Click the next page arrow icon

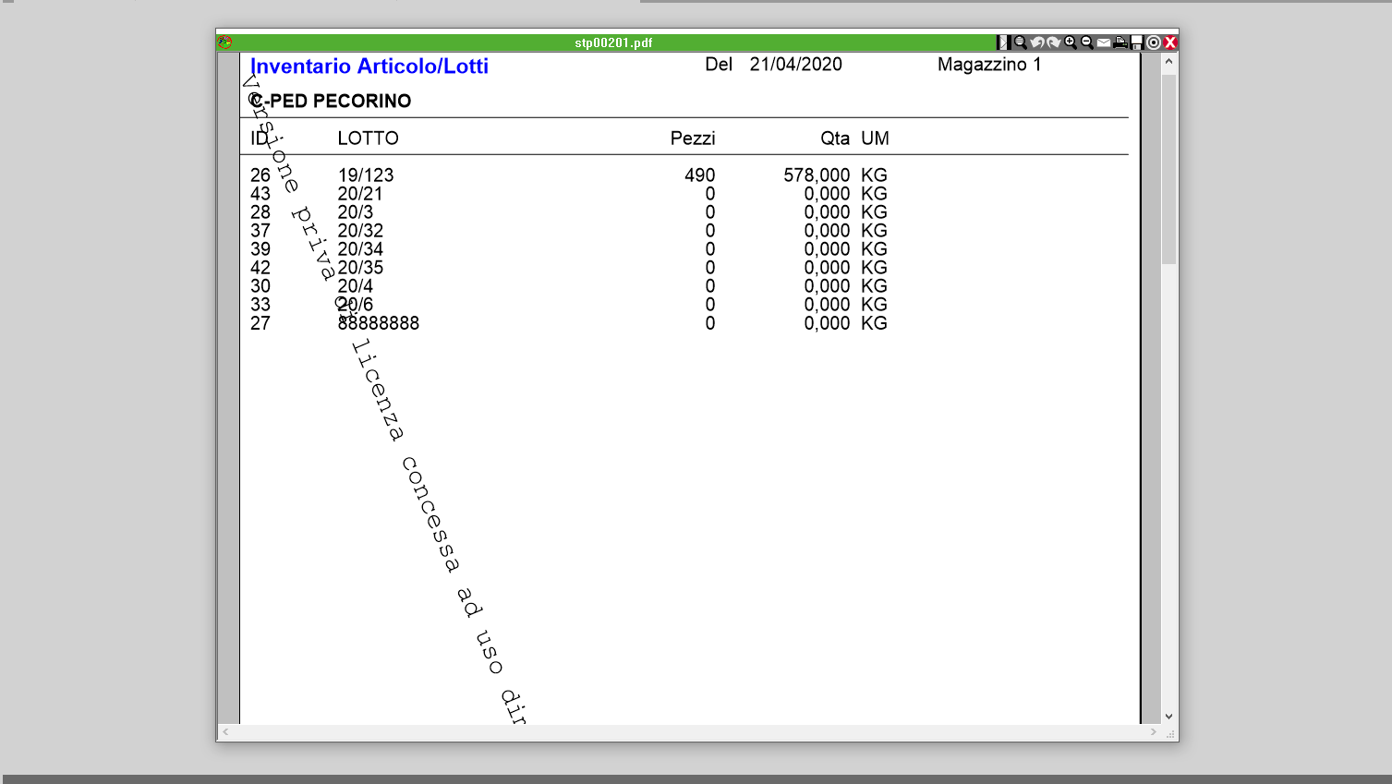[x=1003, y=42]
